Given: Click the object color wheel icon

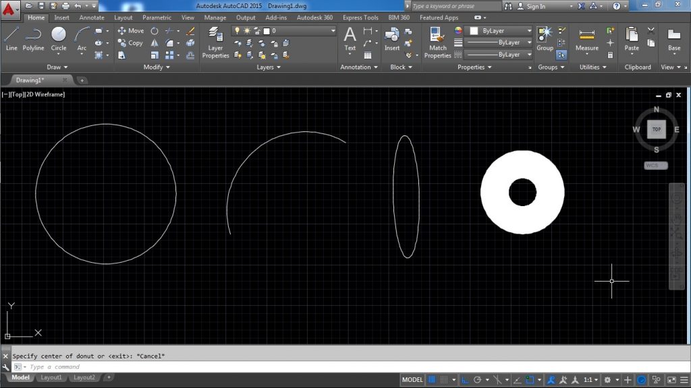Looking at the screenshot, I should (x=458, y=30).
